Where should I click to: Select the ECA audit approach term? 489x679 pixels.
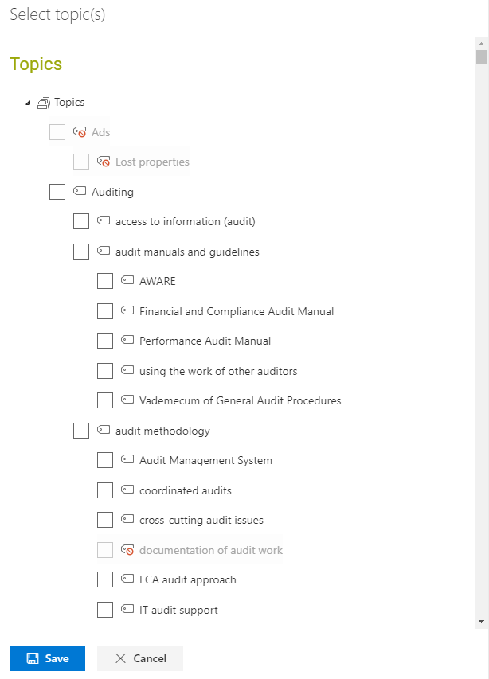[x=187, y=579]
